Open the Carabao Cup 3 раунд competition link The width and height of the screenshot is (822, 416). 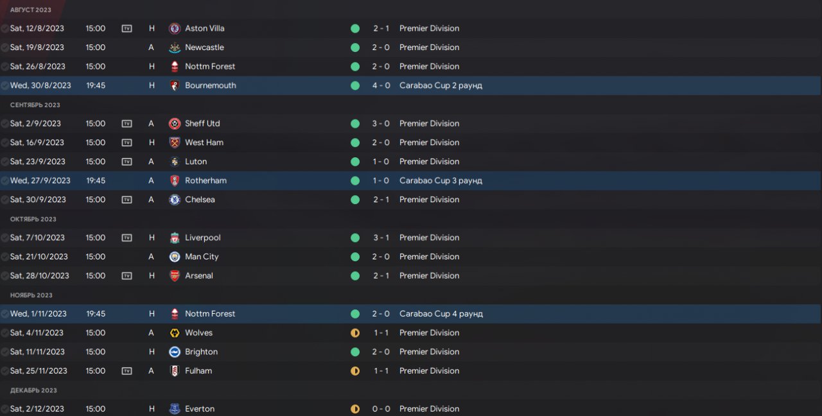click(441, 180)
